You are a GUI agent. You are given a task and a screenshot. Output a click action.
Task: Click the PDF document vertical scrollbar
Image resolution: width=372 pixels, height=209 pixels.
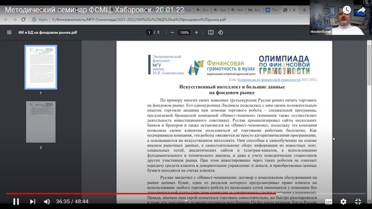[370, 65]
